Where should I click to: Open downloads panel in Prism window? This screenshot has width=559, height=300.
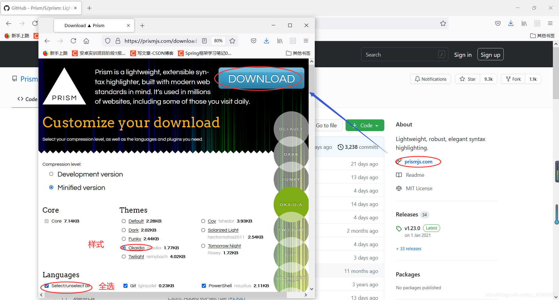click(x=266, y=41)
